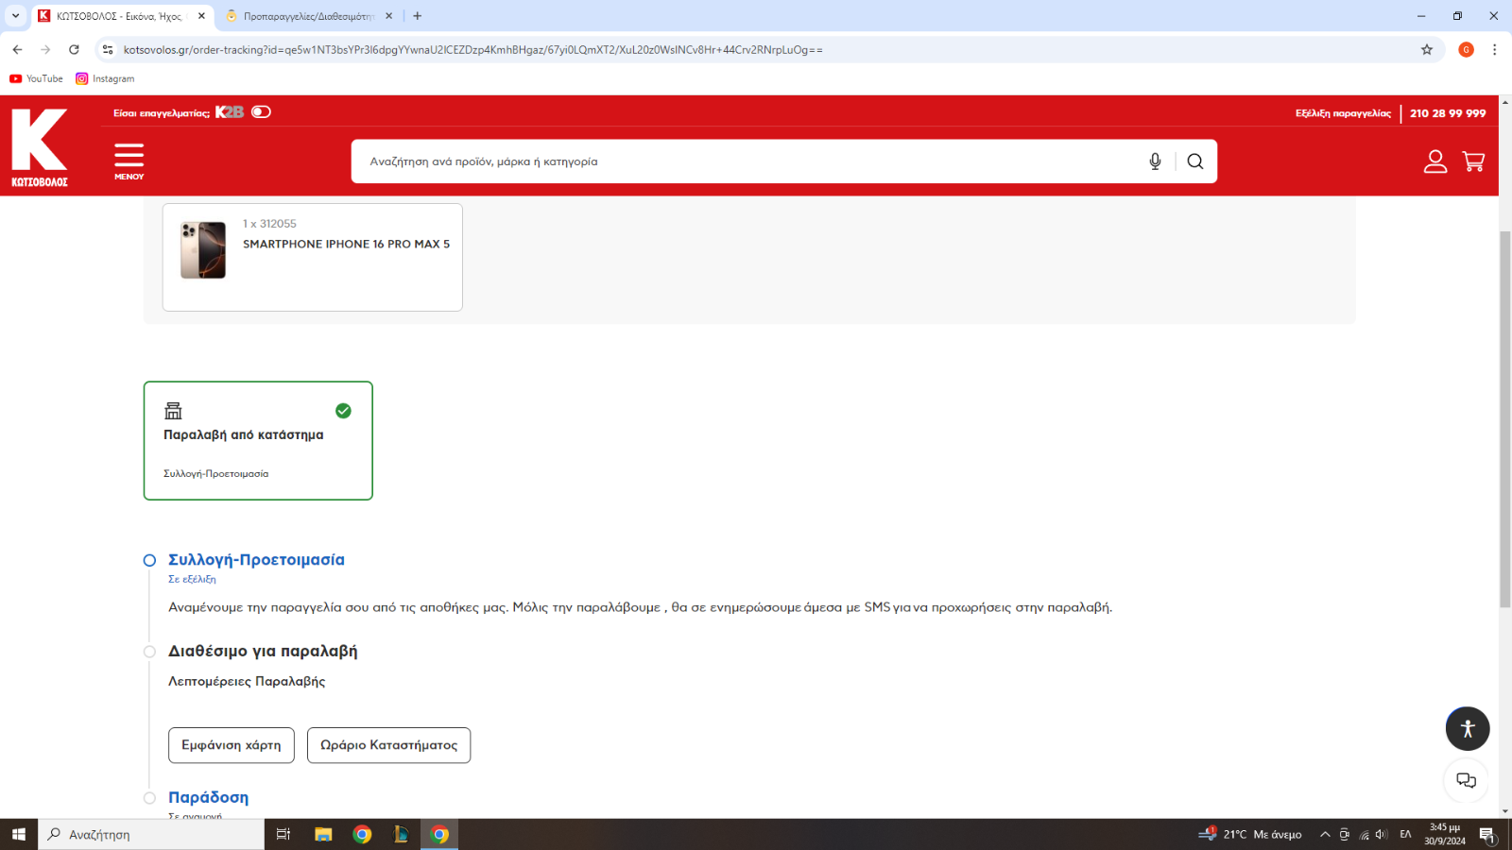Image resolution: width=1512 pixels, height=850 pixels.
Task: Click Εμφάνιση χάρτη button
Action: 232,745
